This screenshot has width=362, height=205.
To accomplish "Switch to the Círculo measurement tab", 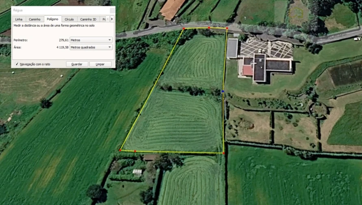I will 69,19.
